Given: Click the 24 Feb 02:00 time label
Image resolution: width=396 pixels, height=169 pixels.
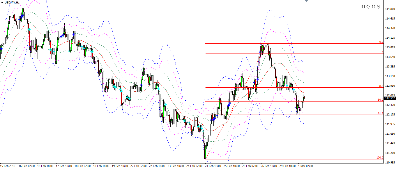Looking at the screenshot, I should [194, 166].
